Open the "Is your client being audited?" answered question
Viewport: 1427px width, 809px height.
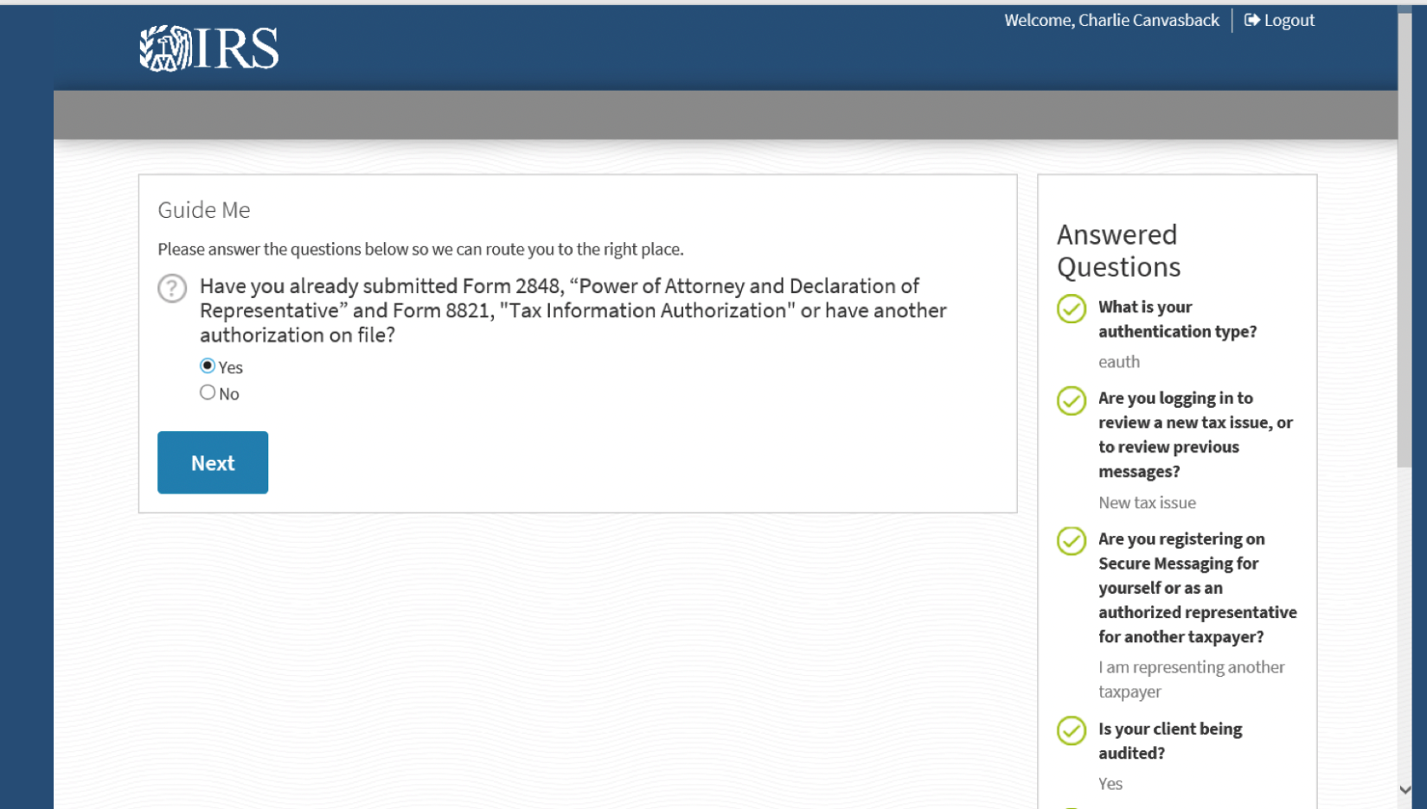coord(1169,741)
